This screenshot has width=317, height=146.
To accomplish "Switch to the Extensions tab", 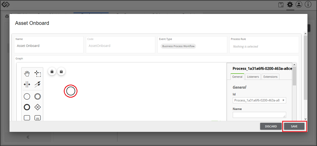I will pos(271,77).
